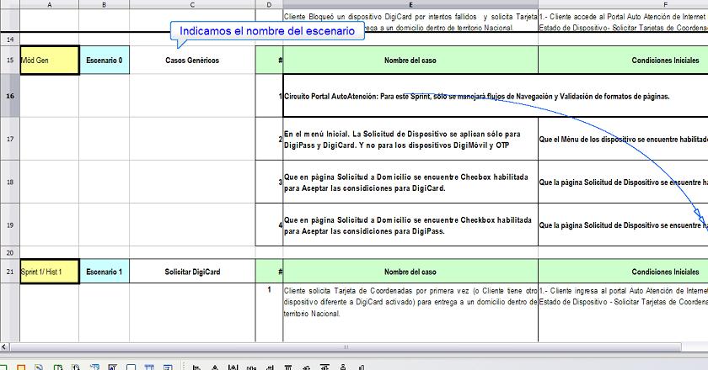Click 'Condiciones Iniciales' header in row 15

(623, 60)
